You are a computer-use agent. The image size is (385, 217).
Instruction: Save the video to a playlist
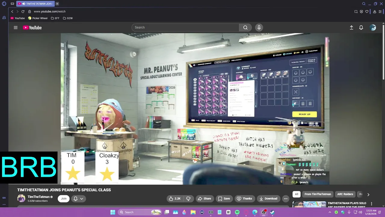pyautogui.click(x=224, y=199)
